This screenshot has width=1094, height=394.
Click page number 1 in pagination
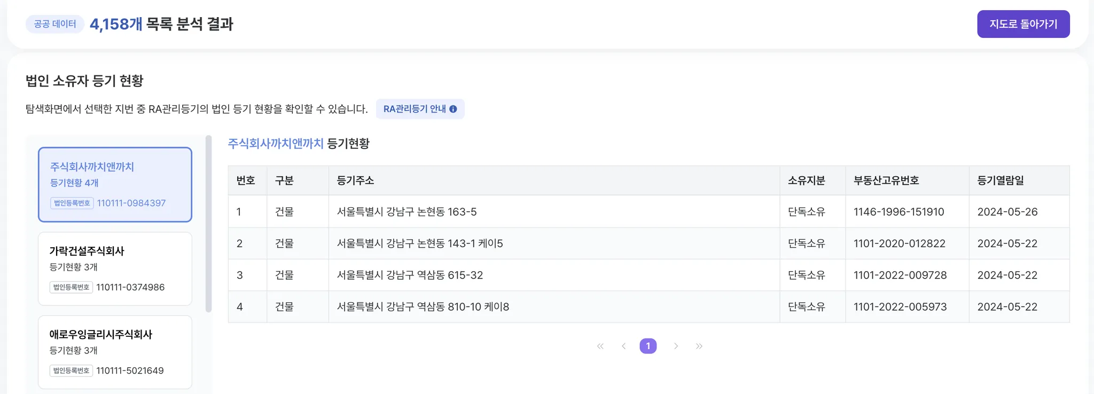(x=648, y=346)
